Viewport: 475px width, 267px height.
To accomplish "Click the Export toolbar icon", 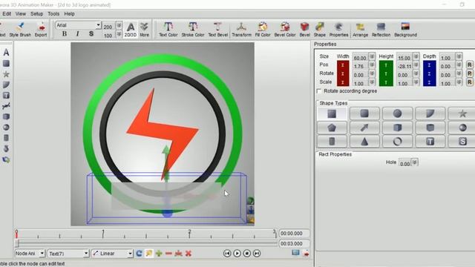I will coord(41,30).
